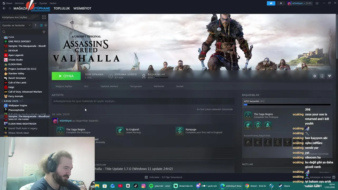Viewport: 338px width, 190px height.
Task: Select Party Animals in library
Action: click(x=16, y=96)
